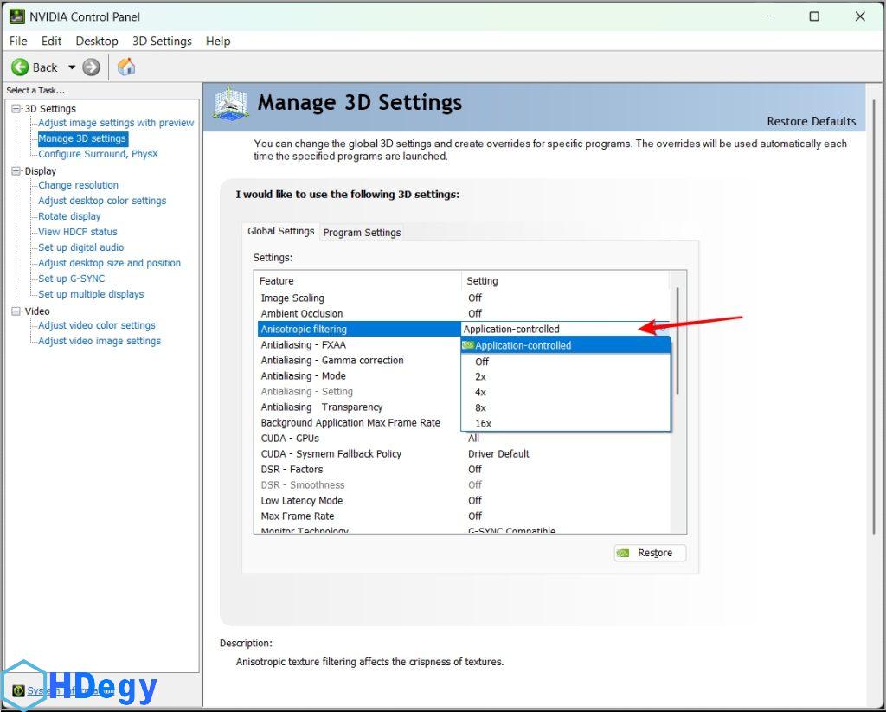Click the Home icon in toolbar

pos(126,67)
